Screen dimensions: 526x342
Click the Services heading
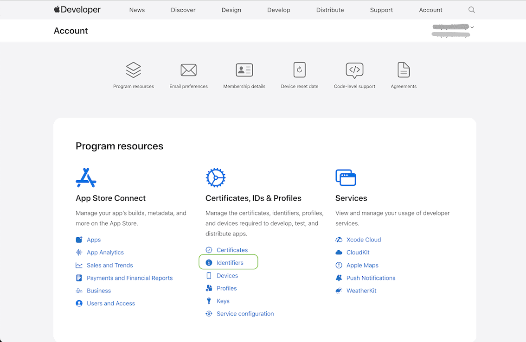pyautogui.click(x=351, y=198)
